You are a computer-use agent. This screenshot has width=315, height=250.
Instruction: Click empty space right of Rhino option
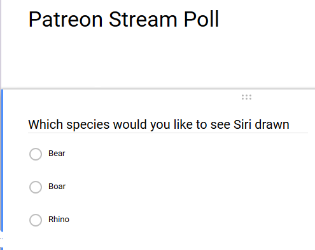[x=191, y=220]
